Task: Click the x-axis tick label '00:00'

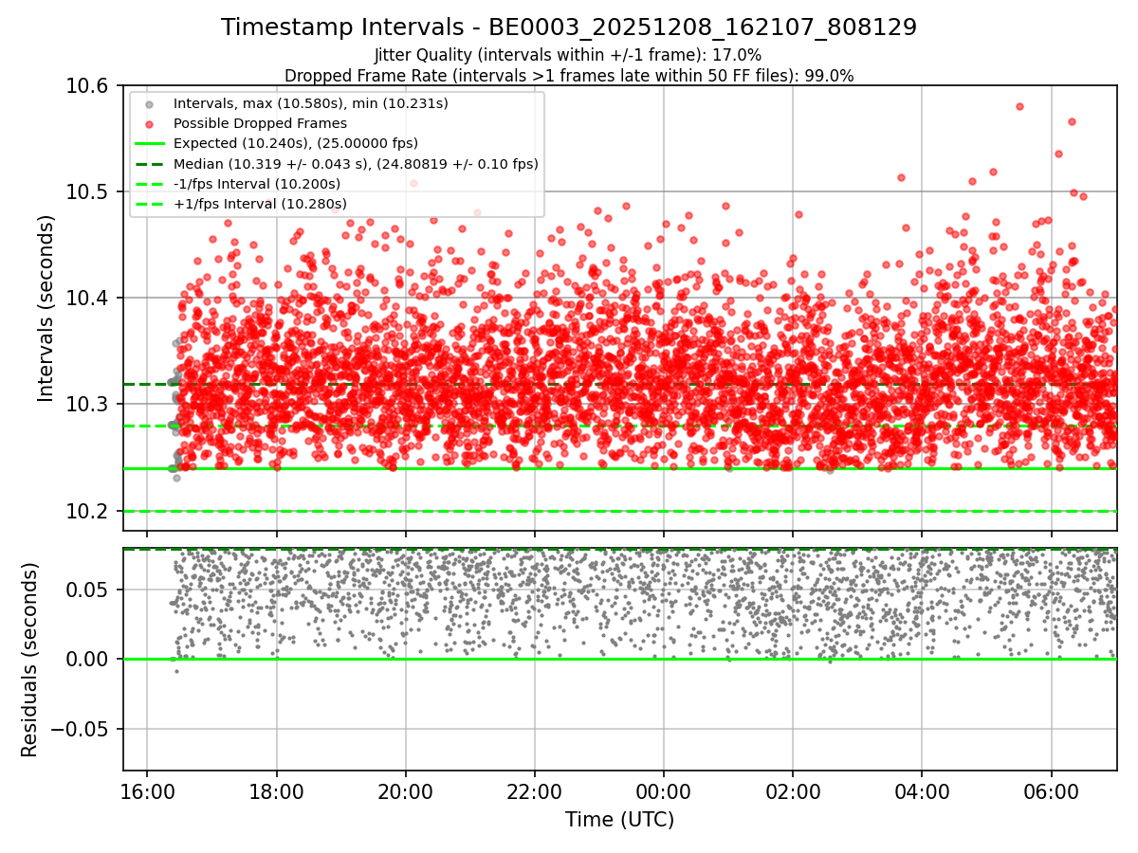Action: click(x=664, y=790)
